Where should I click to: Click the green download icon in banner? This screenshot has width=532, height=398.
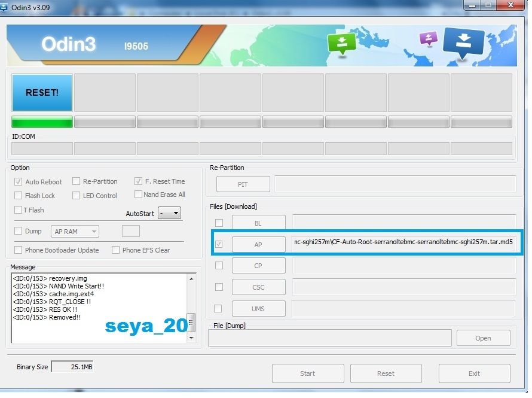point(341,42)
